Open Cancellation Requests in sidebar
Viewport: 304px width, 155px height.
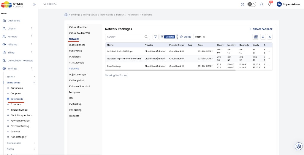coord(20,61)
